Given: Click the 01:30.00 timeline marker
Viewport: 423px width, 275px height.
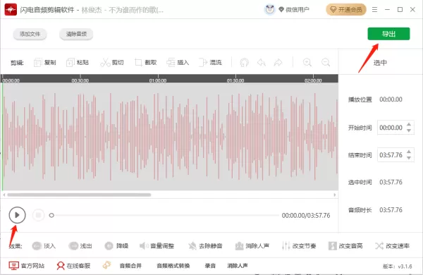Looking at the screenshot, I should [x=235, y=80].
